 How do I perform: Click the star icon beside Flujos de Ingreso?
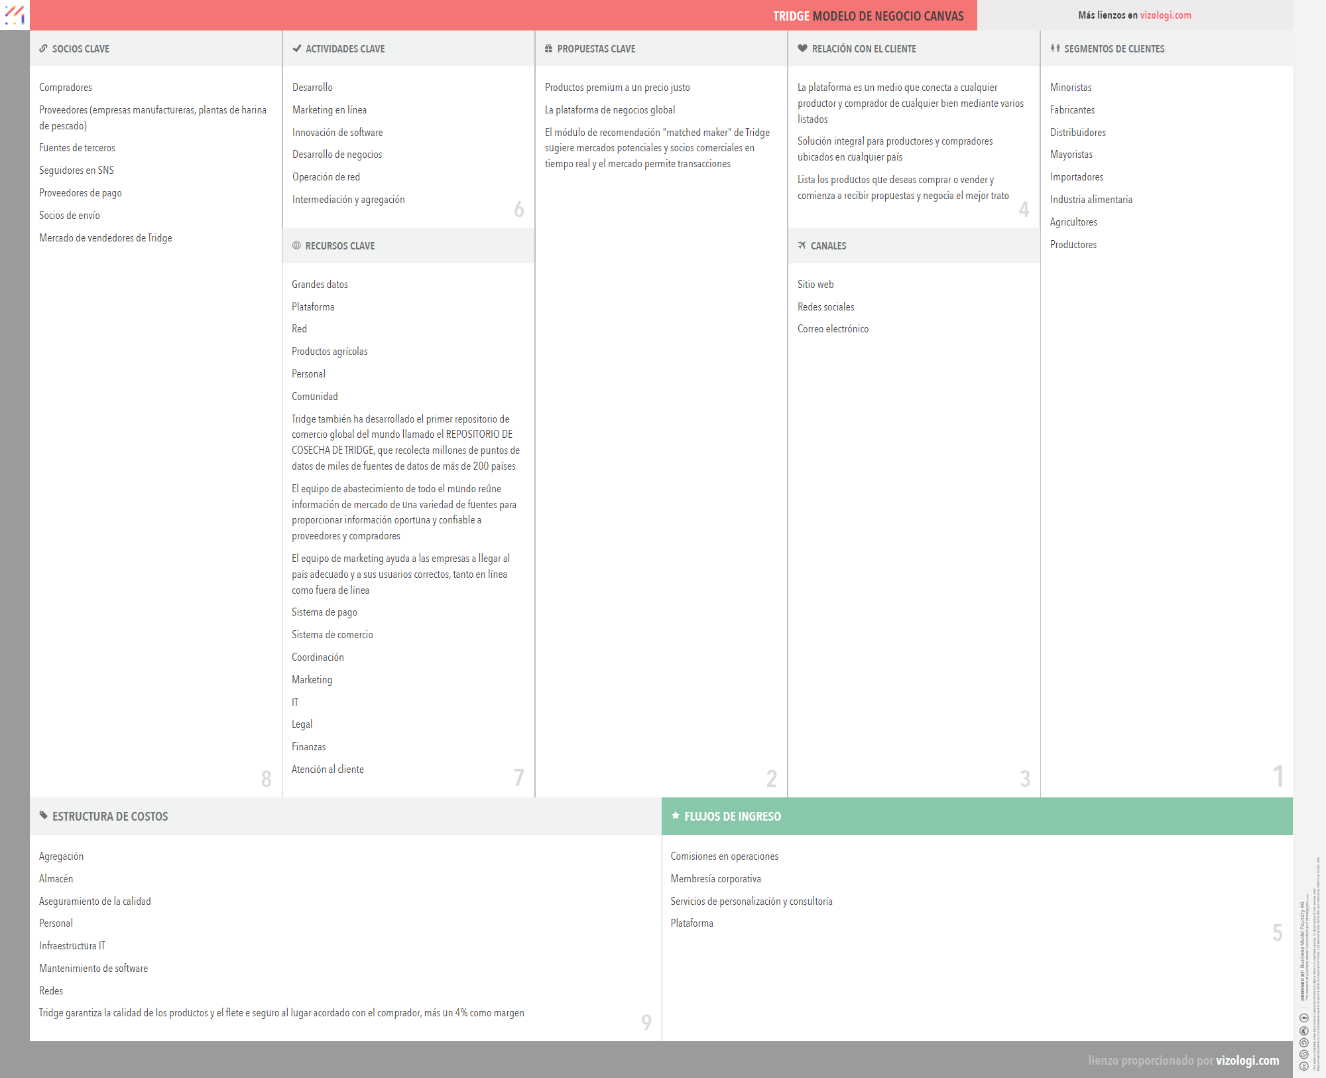click(x=676, y=816)
